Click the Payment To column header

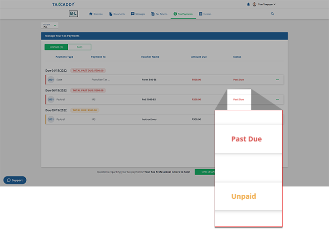98,57
